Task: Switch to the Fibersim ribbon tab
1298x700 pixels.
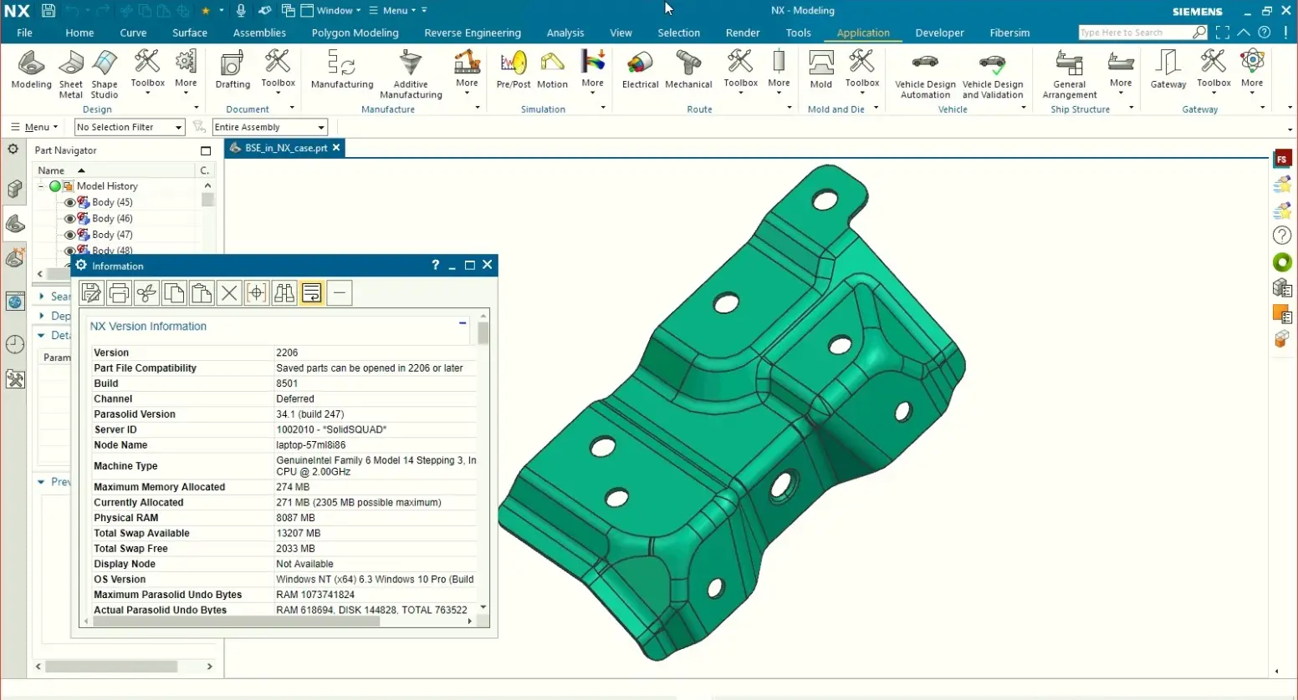Action: pyautogui.click(x=1009, y=33)
